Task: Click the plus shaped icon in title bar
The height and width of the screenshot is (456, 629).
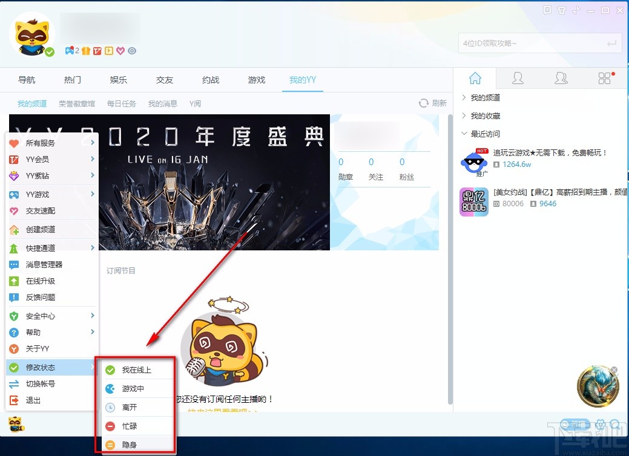Action: (x=576, y=10)
